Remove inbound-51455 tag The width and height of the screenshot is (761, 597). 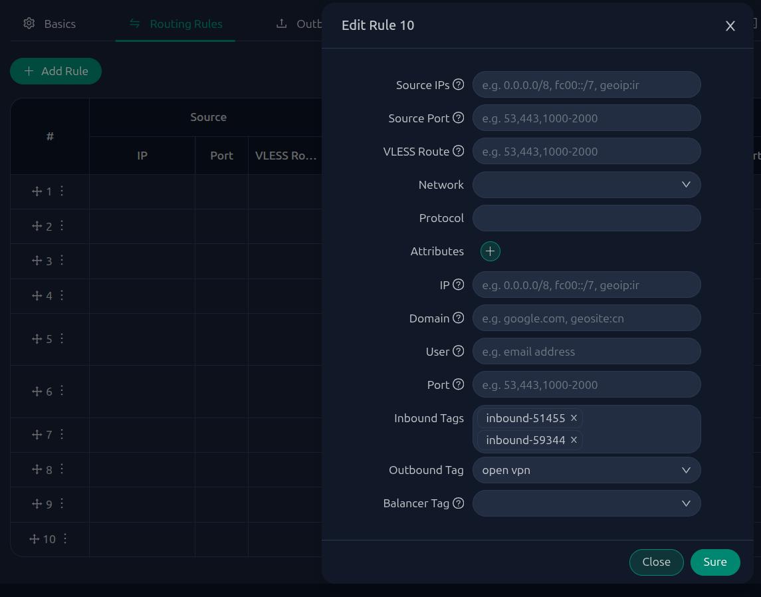pos(574,418)
